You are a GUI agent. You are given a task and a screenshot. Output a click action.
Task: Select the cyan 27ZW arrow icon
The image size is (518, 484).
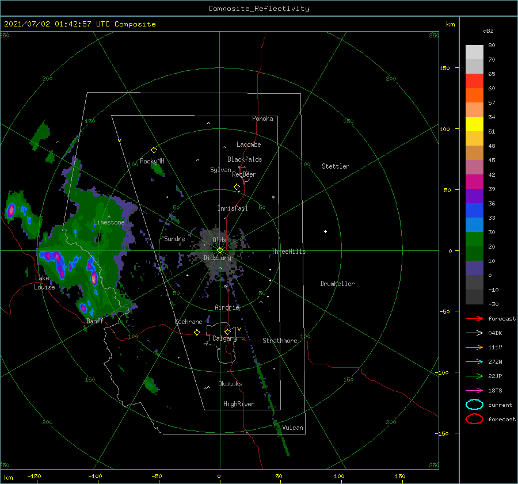click(x=474, y=362)
